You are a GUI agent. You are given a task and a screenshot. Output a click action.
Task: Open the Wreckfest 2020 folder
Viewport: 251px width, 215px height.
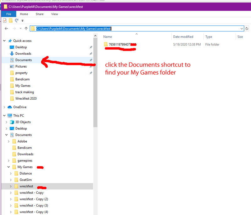(26, 98)
